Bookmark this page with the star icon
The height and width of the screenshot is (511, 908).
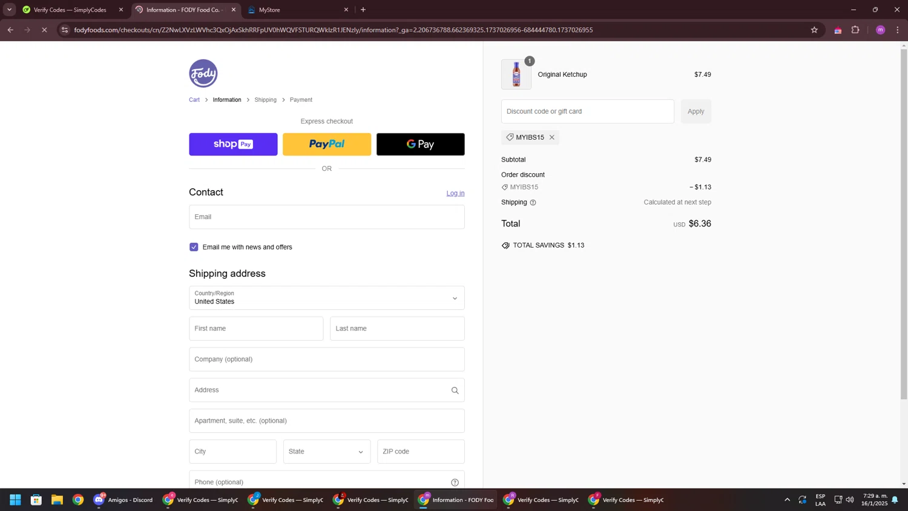coord(814,30)
